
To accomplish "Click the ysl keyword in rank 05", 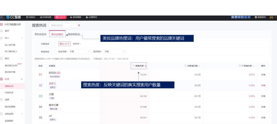I will (50, 116).
